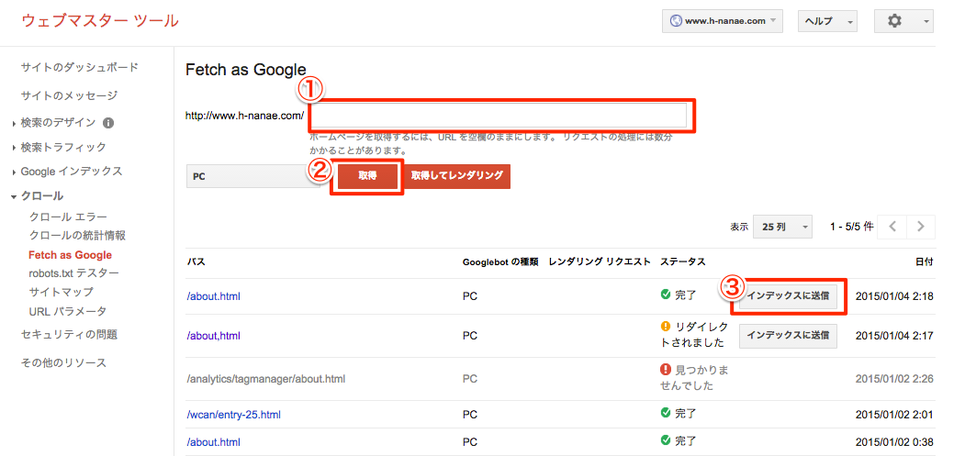965x456 pixels.
Task: Click the date 2015/01/02 2:01
Action: click(x=894, y=415)
